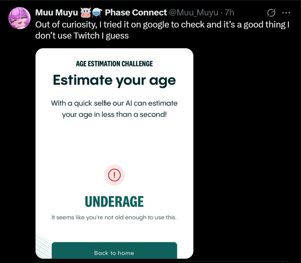301x263 pixels.
Task: Click the tweet text about Twitch
Action: (x=162, y=30)
